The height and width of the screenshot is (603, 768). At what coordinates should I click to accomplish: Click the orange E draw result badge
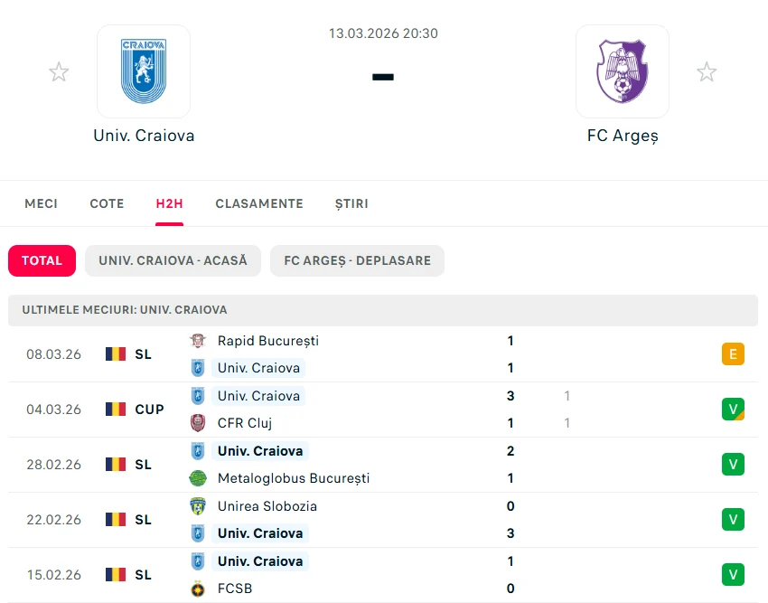tap(733, 354)
